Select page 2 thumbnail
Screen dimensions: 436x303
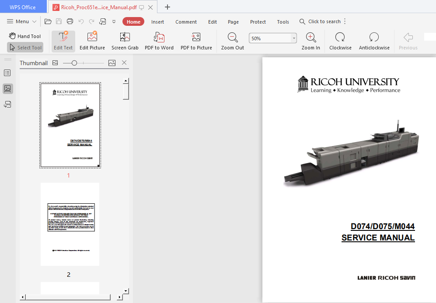70,224
